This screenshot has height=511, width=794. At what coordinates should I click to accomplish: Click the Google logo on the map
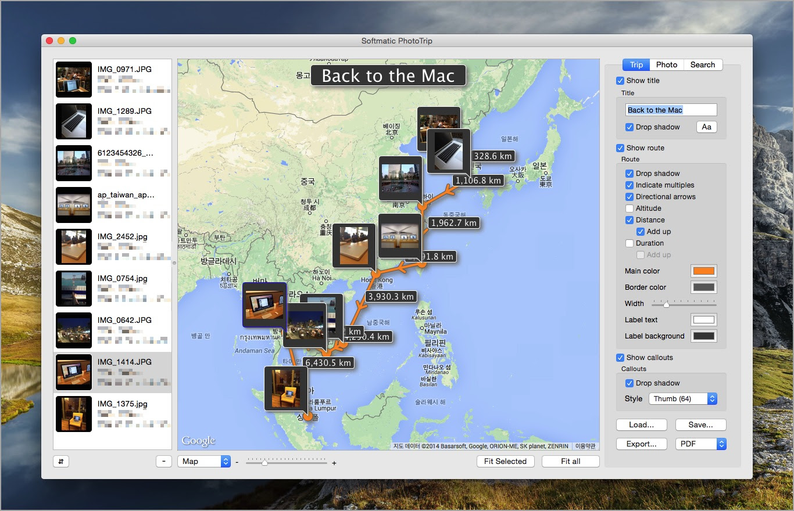click(x=198, y=441)
